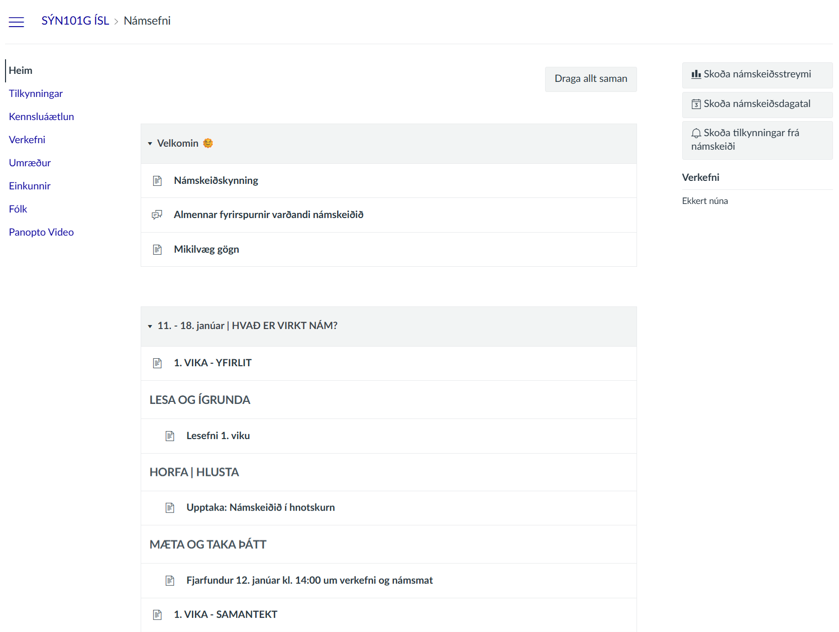Collapse the 11. - 18. janúar module
Viewport: 839px width, 632px height.
click(x=150, y=326)
